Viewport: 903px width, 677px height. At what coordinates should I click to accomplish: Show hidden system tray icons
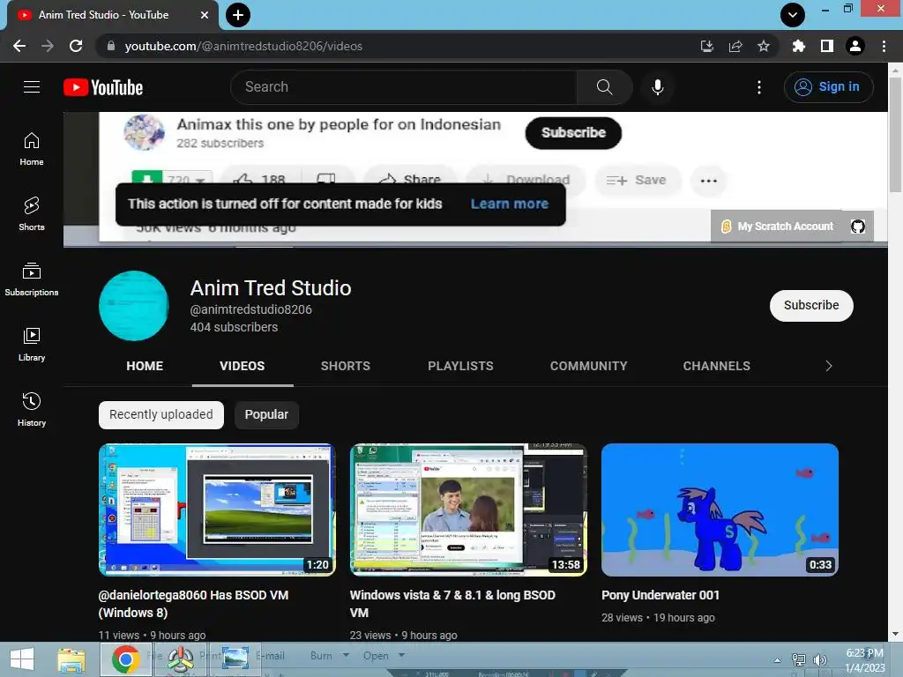[x=777, y=660]
